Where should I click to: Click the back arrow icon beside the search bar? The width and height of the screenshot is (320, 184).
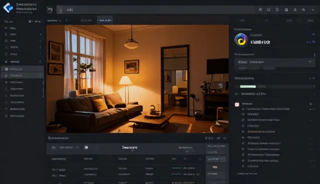pyautogui.click(x=50, y=9)
